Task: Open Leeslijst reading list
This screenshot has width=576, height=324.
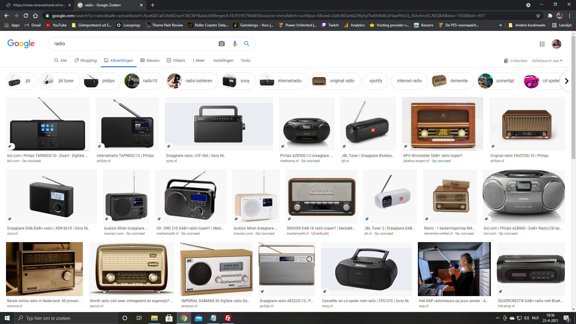Action: click(x=562, y=25)
